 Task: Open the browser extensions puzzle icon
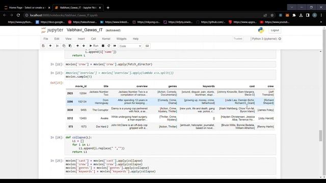pos(294,15)
